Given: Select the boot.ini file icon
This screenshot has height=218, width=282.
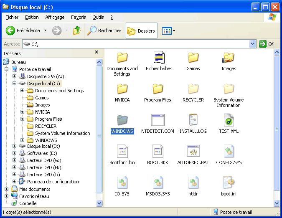Looking at the screenshot, I should click(229, 183).
